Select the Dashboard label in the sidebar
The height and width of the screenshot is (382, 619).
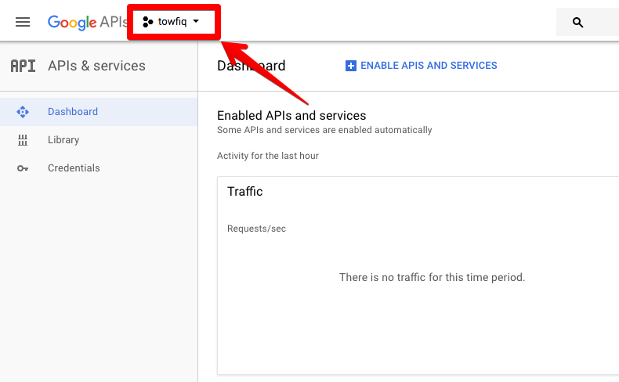pyautogui.click(x=73, y=112)
